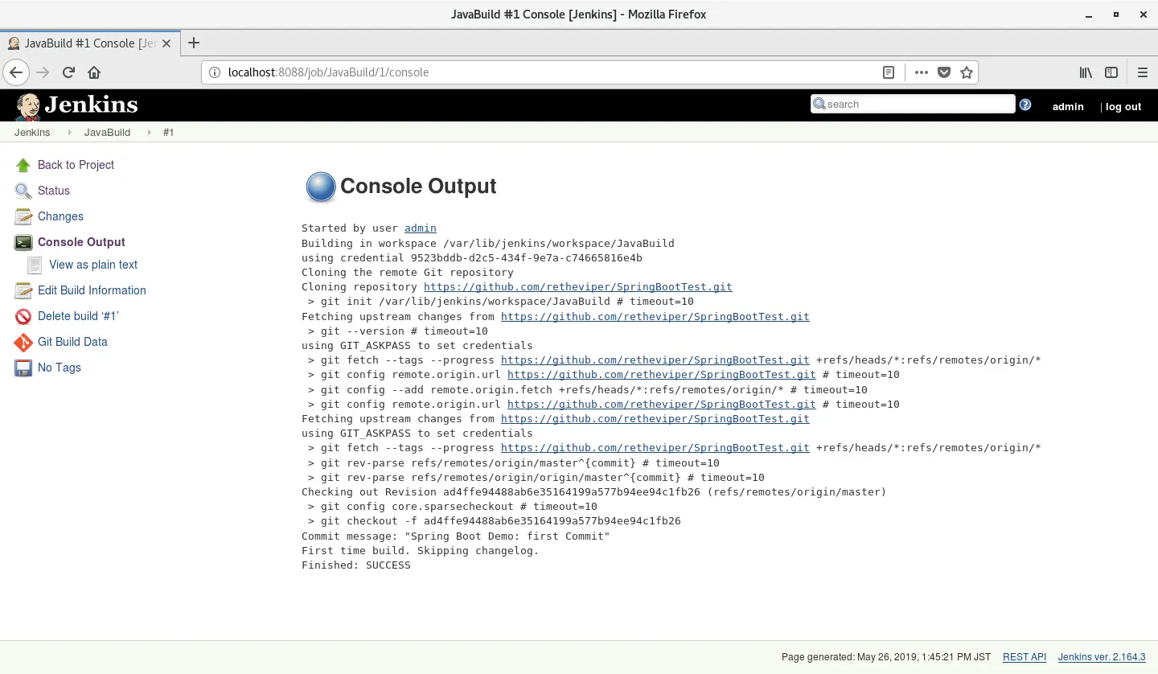This screenshot has height=674, width=1158.
Task: Click the magnifier Status icon in sidebar
Action: point(23,191)
